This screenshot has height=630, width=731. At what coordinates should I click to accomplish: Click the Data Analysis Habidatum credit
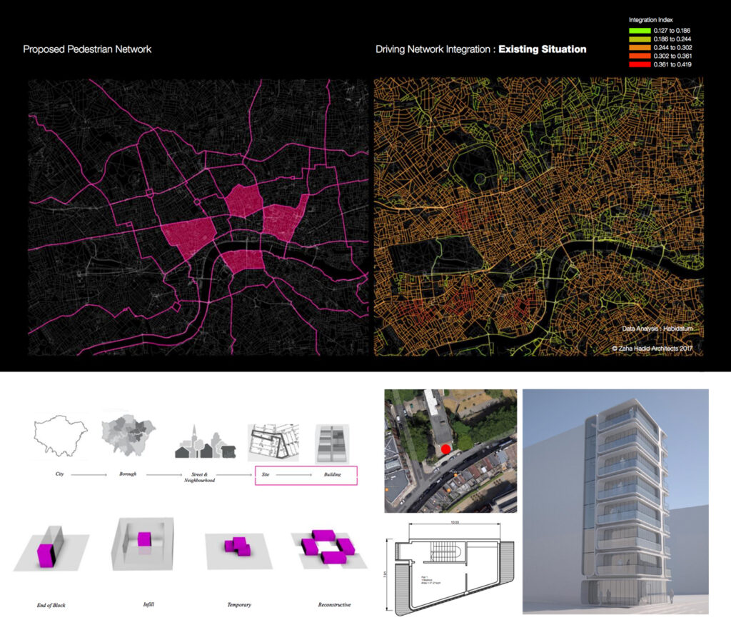(x=657, y=329)
